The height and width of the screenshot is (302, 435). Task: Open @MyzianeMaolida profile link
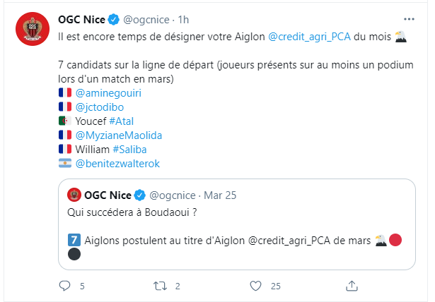pyautogui.click(x=119, y=135)
